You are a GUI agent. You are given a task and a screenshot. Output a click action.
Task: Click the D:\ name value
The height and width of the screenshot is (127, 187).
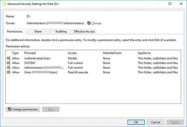[29, 16]
